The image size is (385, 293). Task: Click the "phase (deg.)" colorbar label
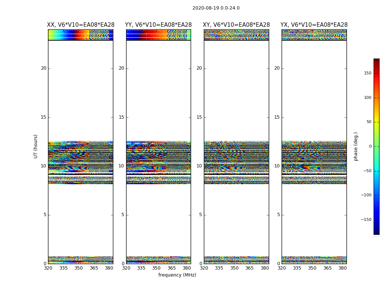point(356,146)
